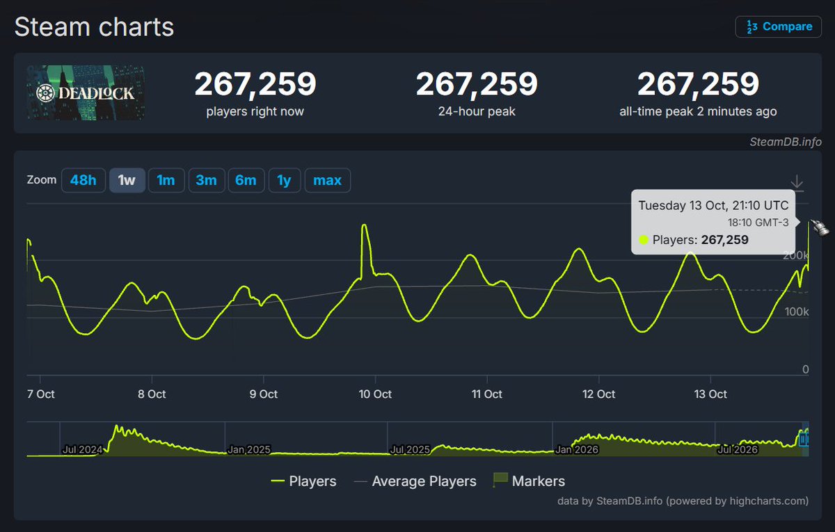
Task: Click the 24-hour peak label
Action: click(477, 111)
